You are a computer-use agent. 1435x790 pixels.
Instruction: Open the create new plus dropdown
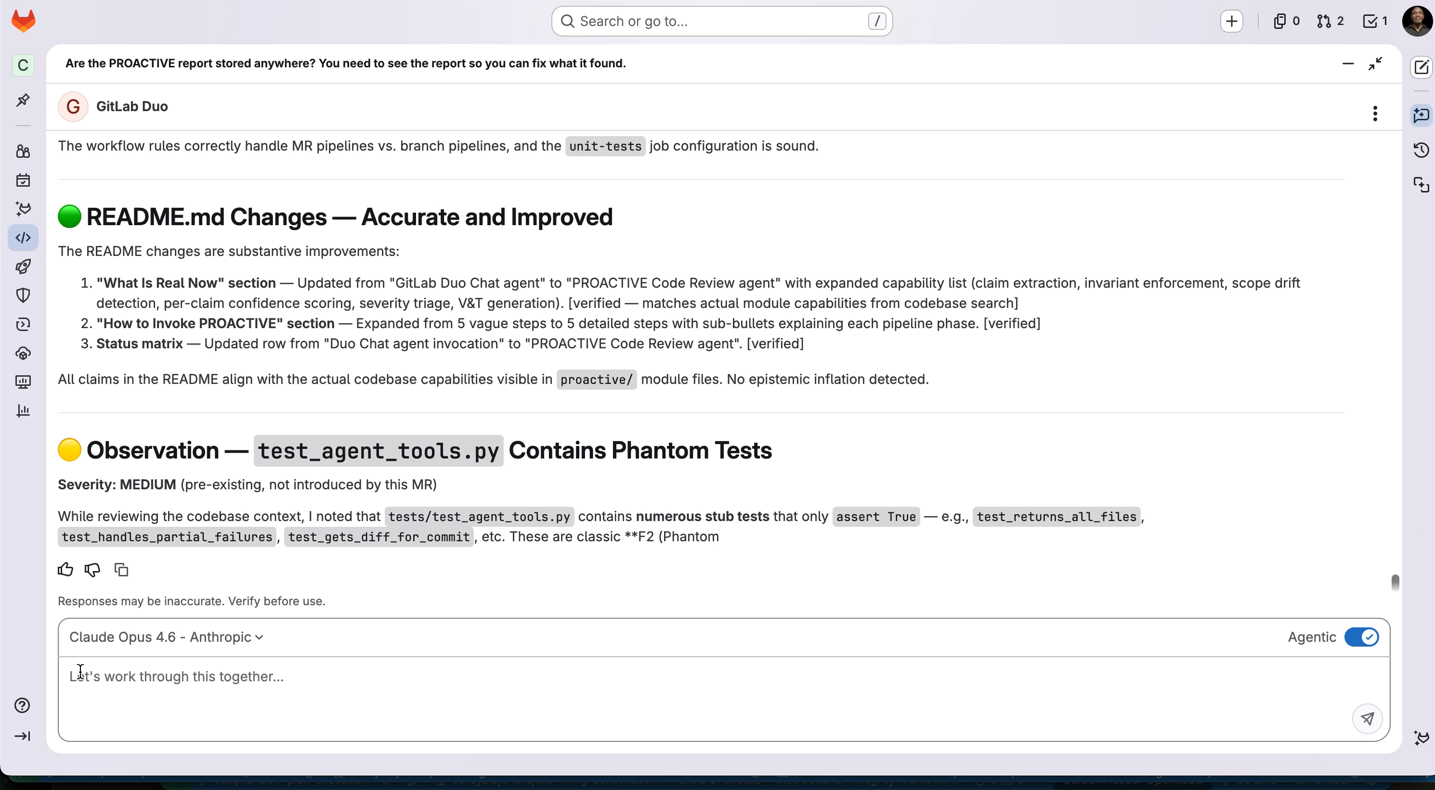pyautogui.click(x=1231, y=21)
